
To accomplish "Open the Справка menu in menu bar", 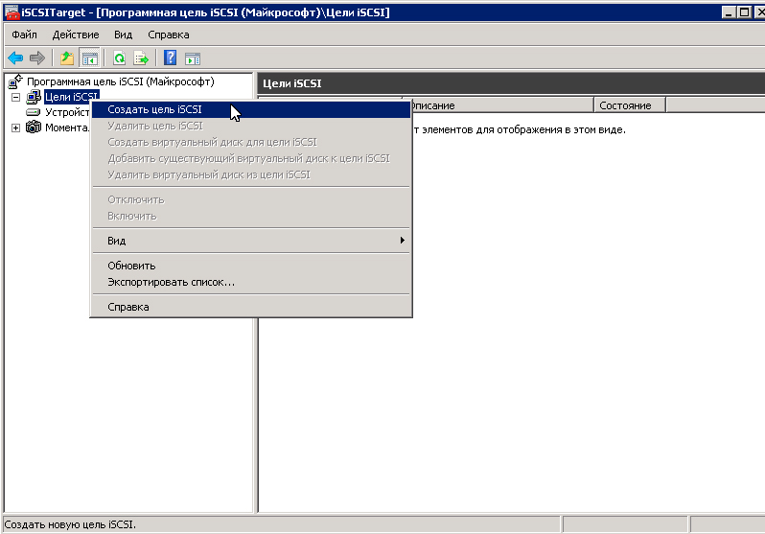I will 169,35.
